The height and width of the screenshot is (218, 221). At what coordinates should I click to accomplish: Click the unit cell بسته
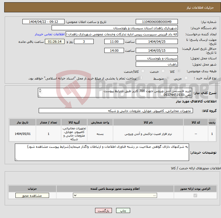click(100, 134)
